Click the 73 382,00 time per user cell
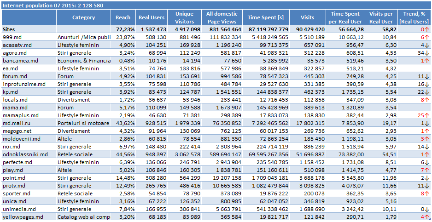The width and height of the screenshot is (432, 222). coord(345,154)
